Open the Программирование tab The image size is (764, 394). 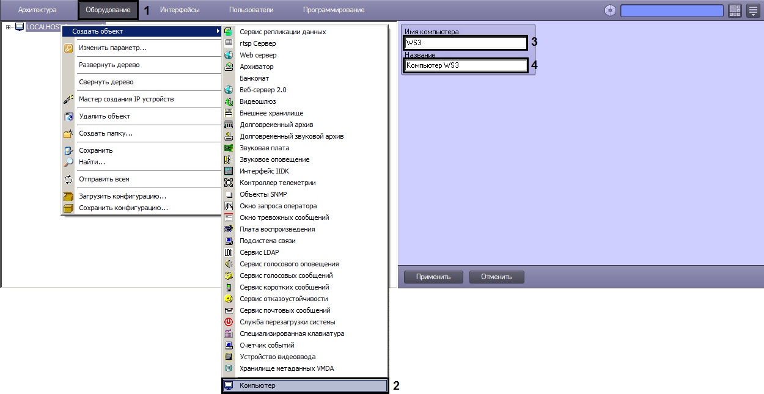point(334,10)
